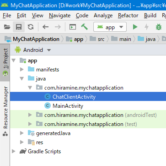Open the app run configuration dropdown

110,27
